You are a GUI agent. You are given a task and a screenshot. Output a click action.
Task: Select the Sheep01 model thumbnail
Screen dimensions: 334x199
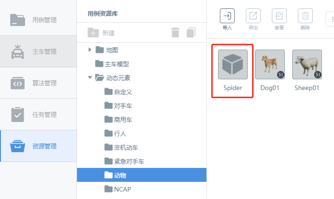pyautogui.click(x=307, y=64)
